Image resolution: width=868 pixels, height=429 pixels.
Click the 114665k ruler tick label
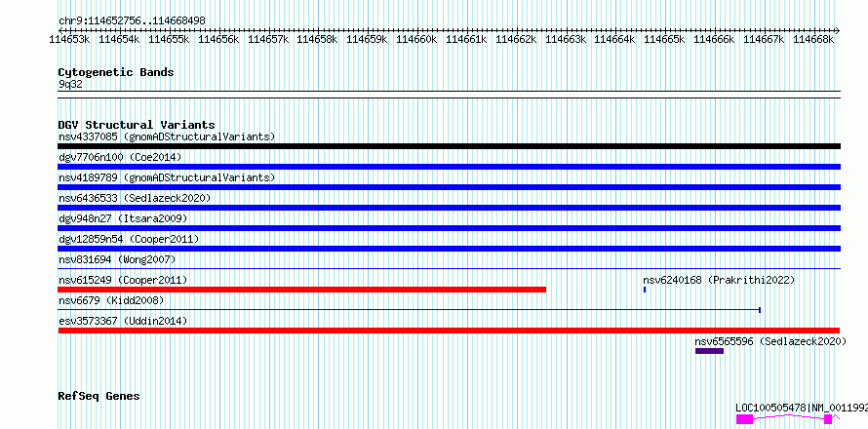(664, 39)
